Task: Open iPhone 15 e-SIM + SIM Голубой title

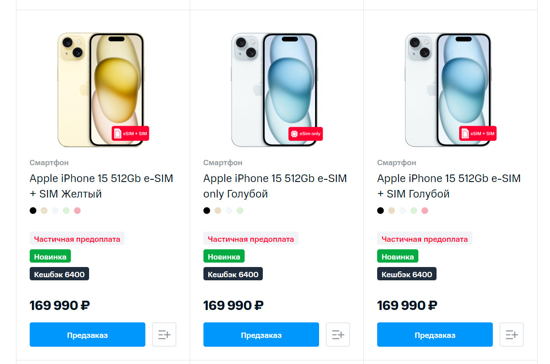Action: click(449, 186)
